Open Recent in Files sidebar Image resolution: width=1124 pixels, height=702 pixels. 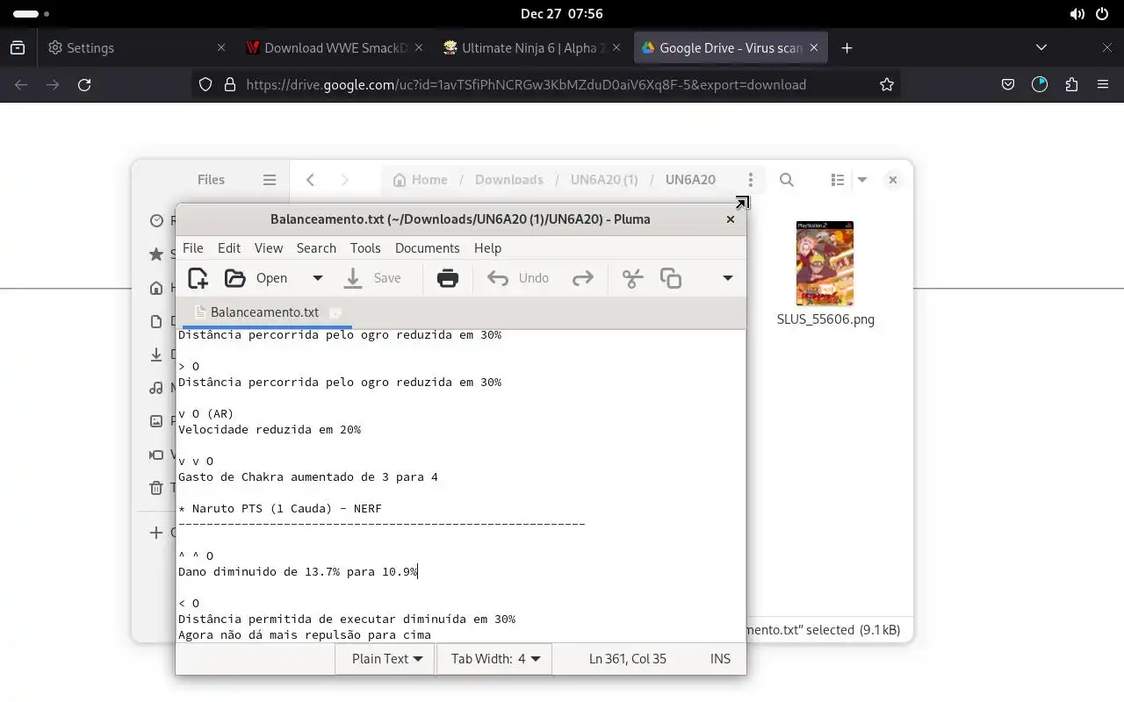pyautogui.click(x=156, y=221)
